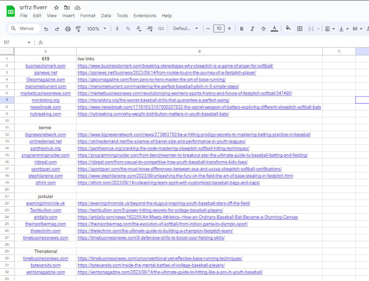Open vertical align dropdown

click(x=343, y=29)
